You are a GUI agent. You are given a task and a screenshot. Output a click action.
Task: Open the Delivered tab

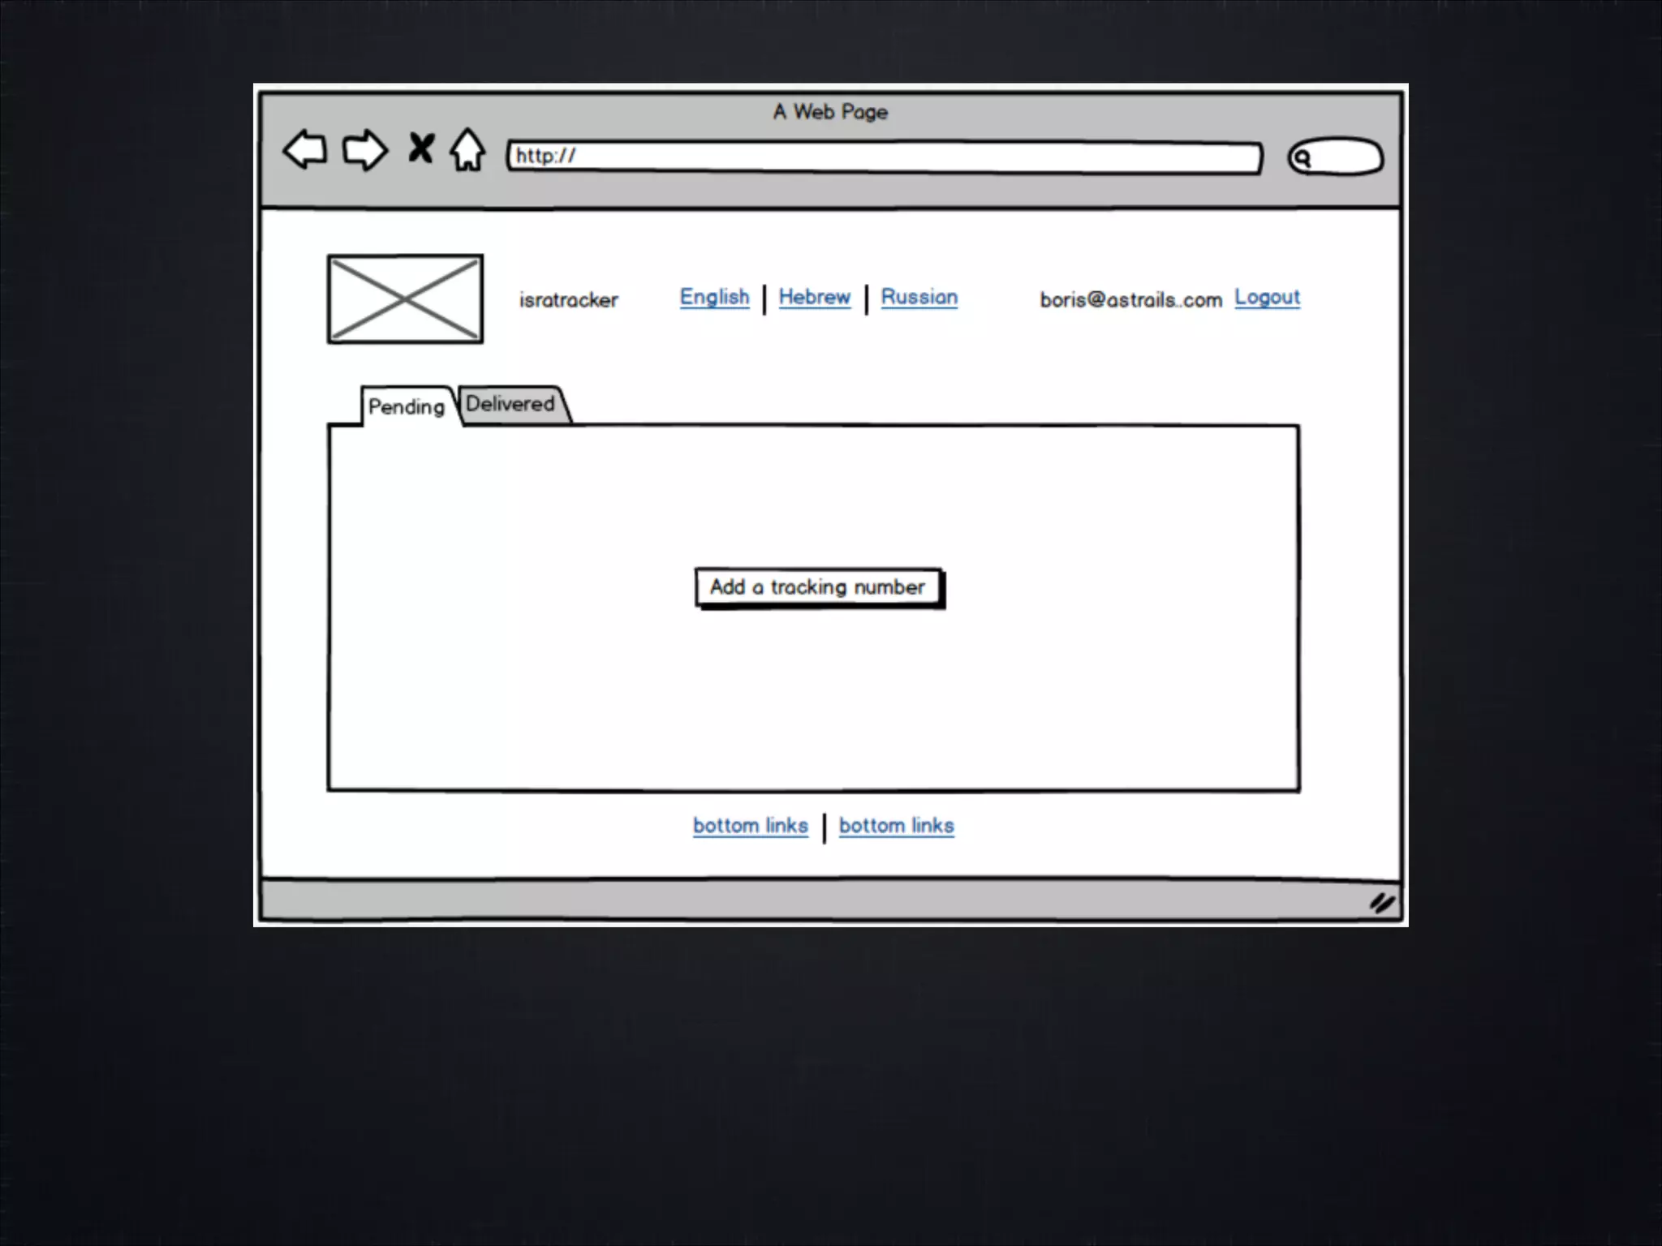pos(510,404)
